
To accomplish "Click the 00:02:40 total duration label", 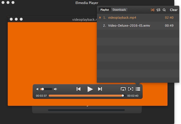I will point(133,96).
